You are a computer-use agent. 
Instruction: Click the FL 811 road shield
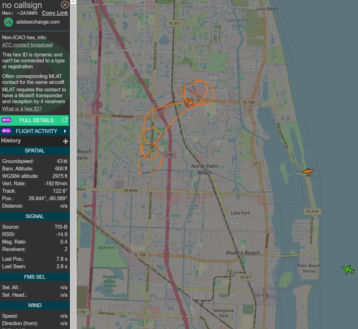175,23
